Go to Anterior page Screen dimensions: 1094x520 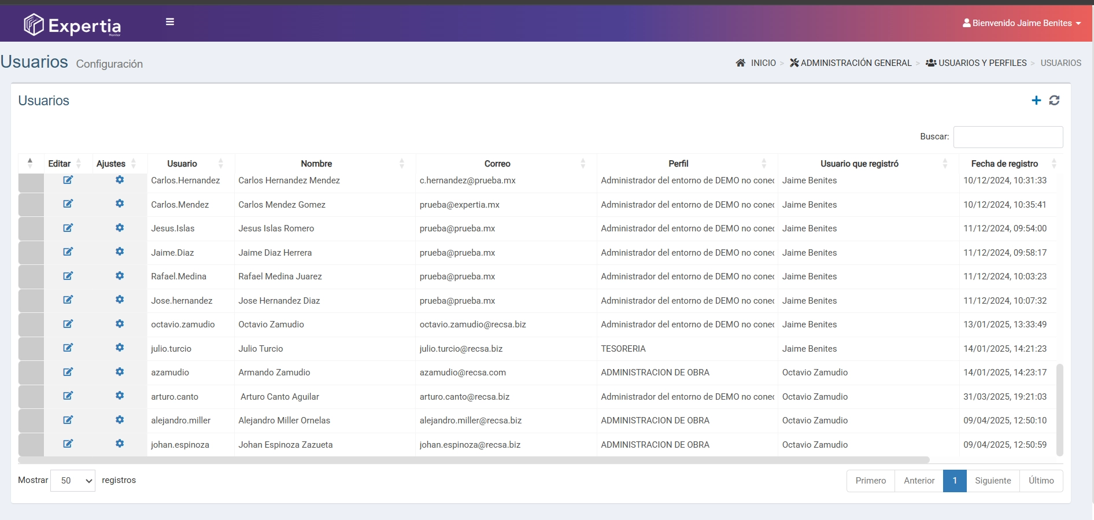919,481
